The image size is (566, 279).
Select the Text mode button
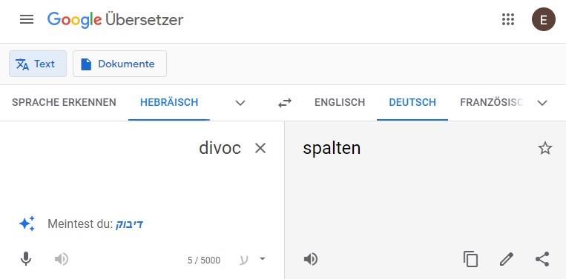(38, 64)
